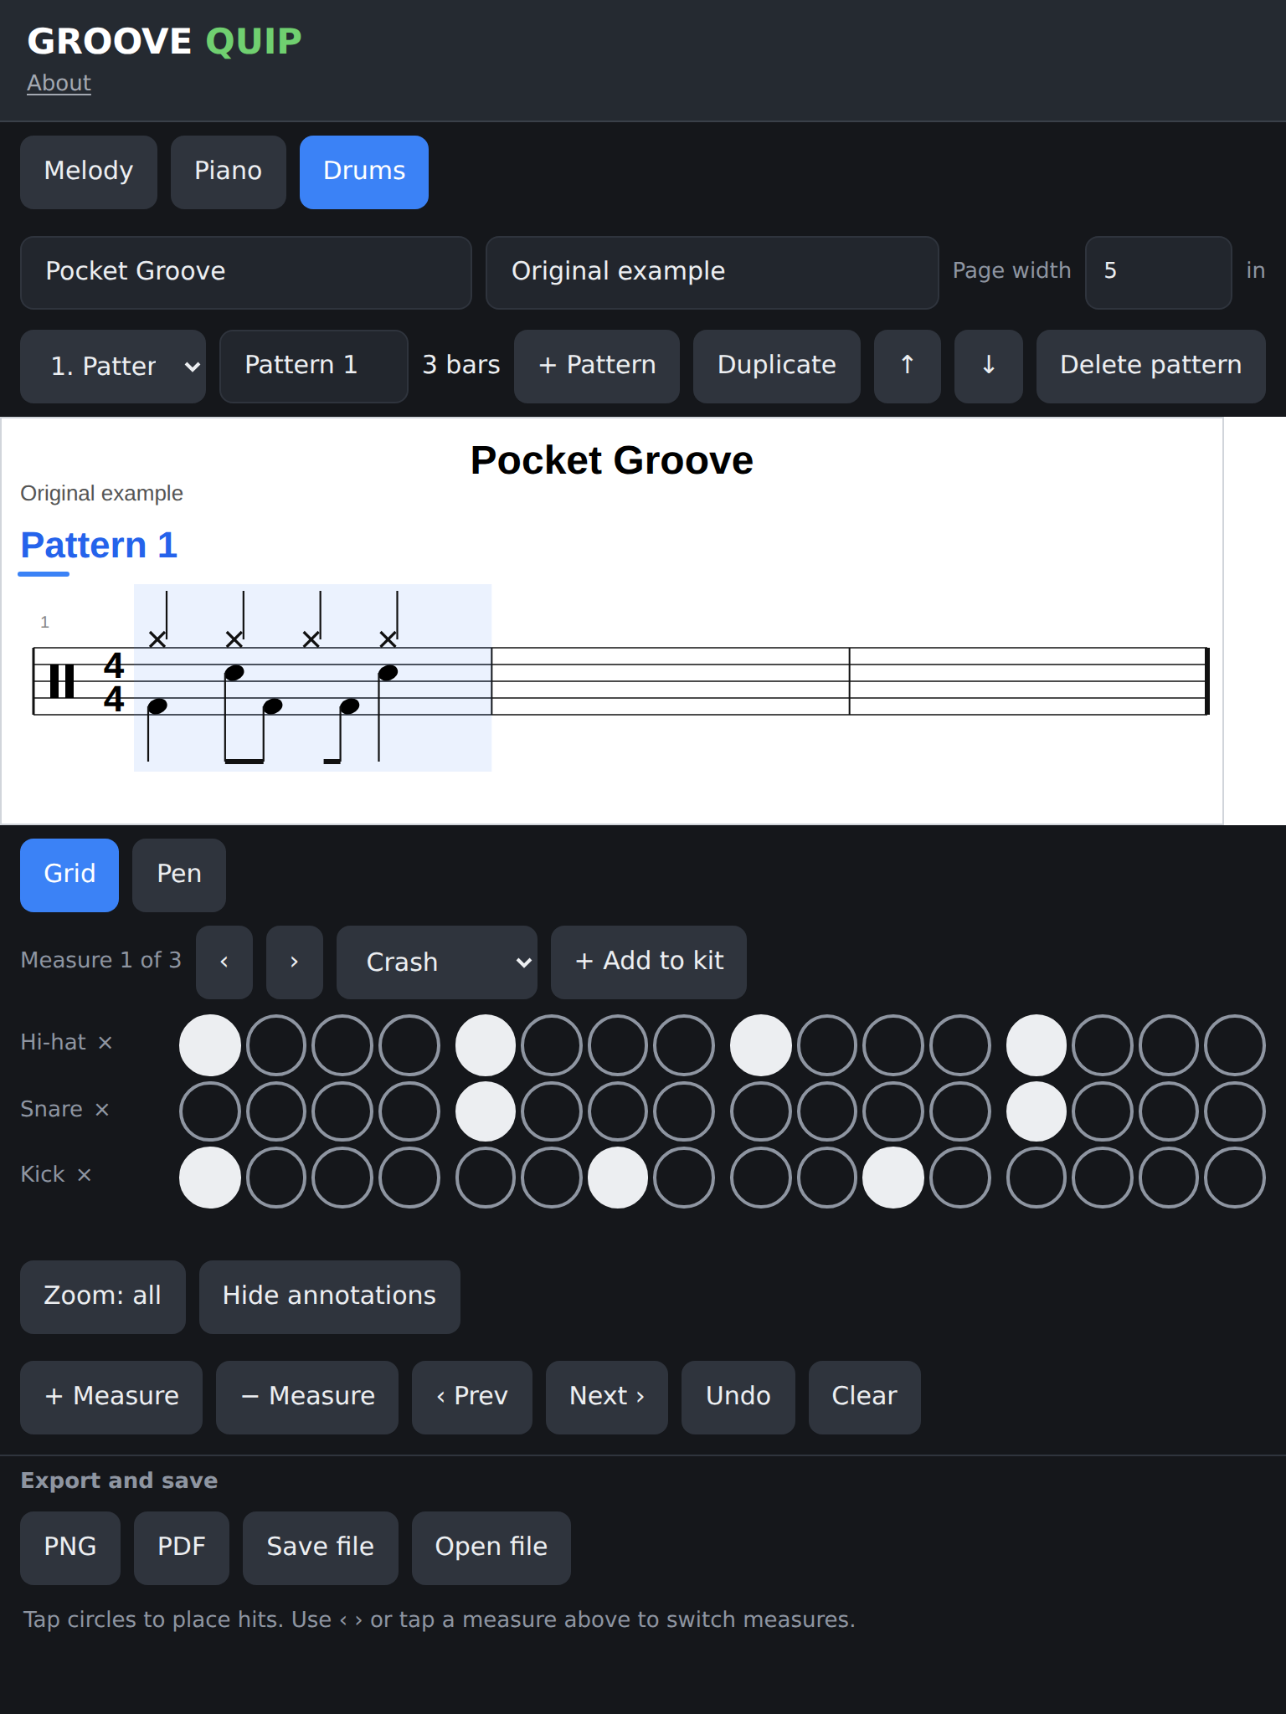Move pattern up with the up arrow

[907, 366]
